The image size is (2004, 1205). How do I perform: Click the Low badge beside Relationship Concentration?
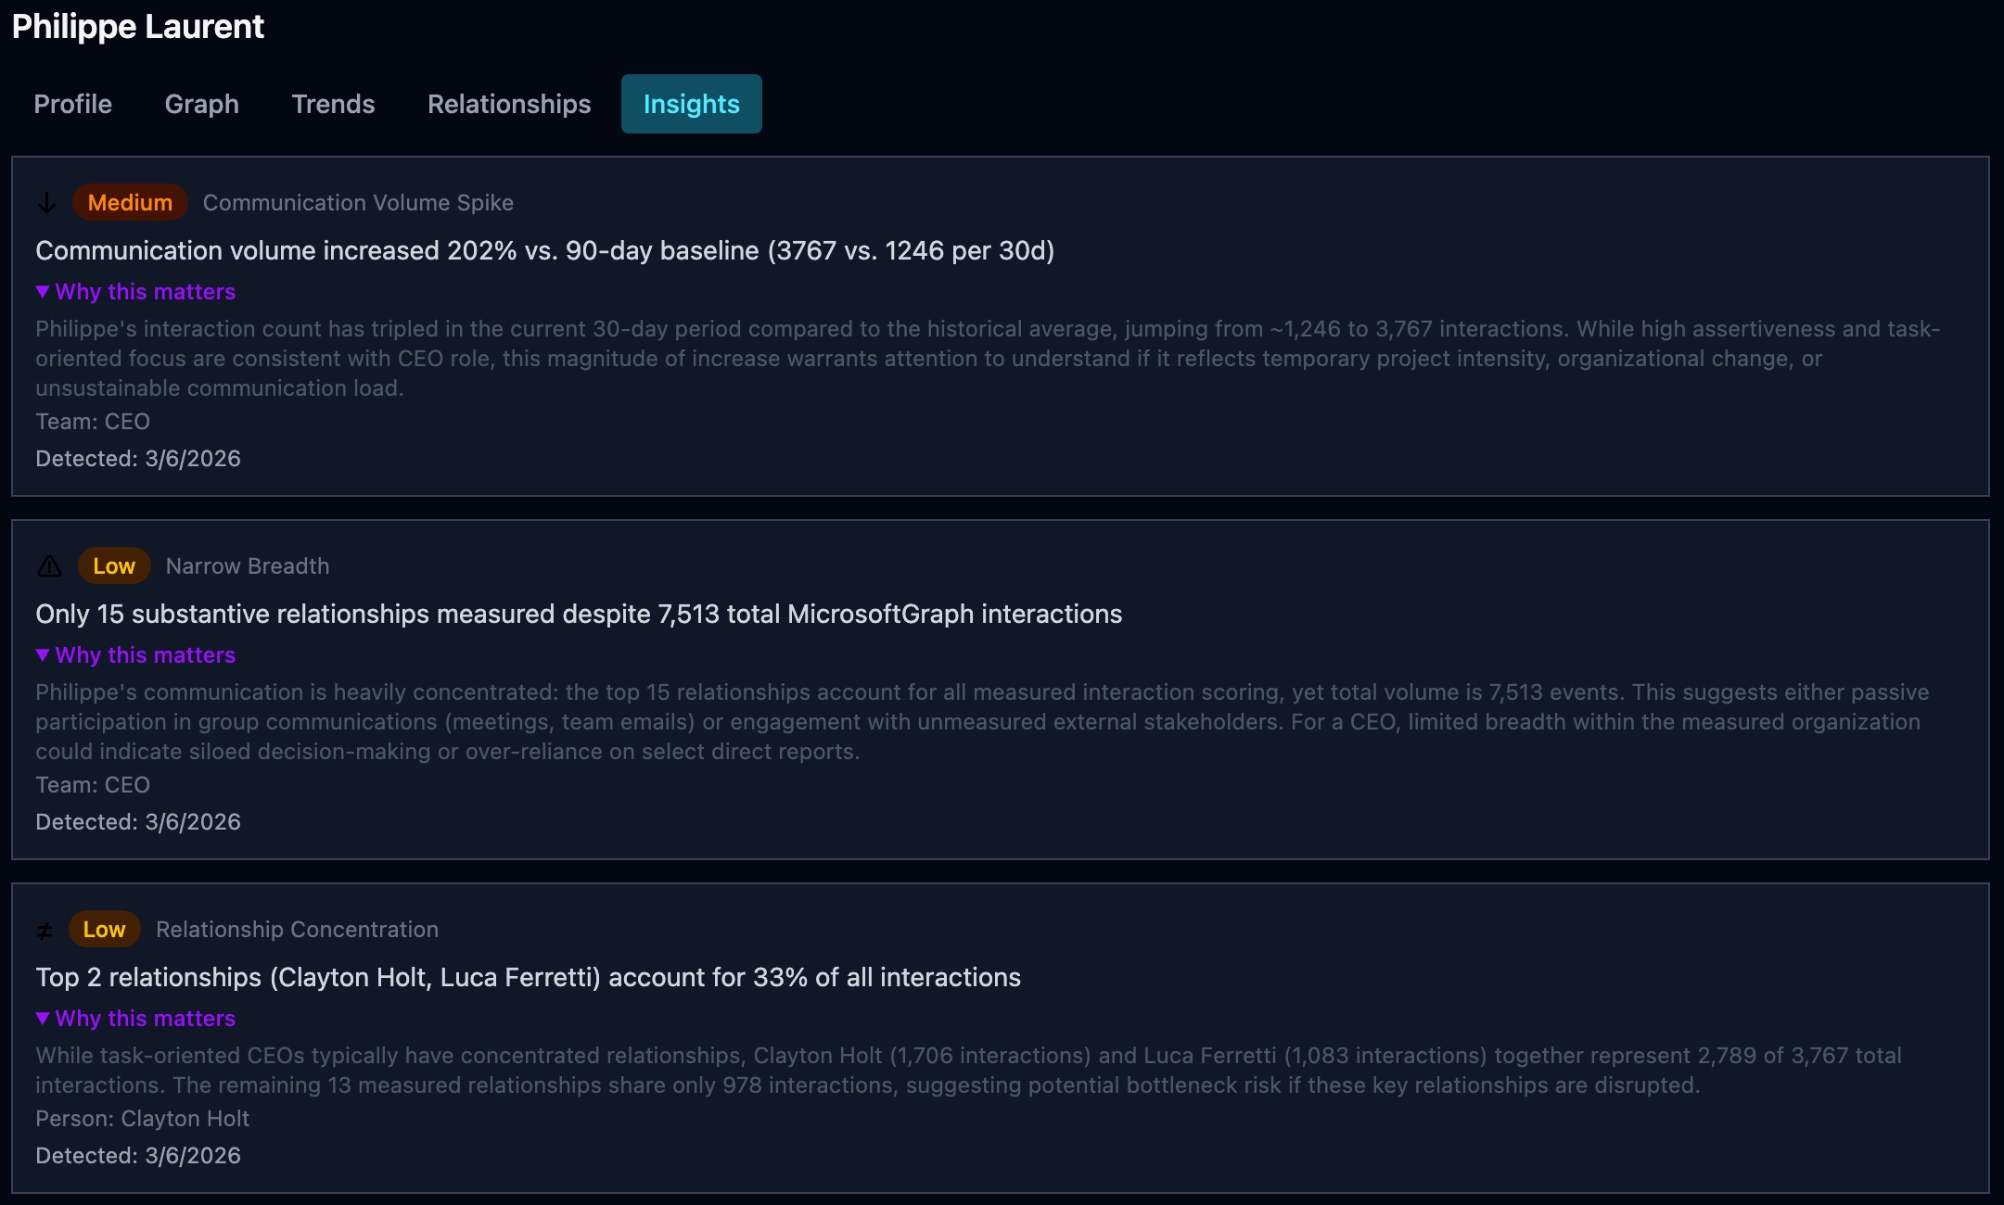coord(104,929)
